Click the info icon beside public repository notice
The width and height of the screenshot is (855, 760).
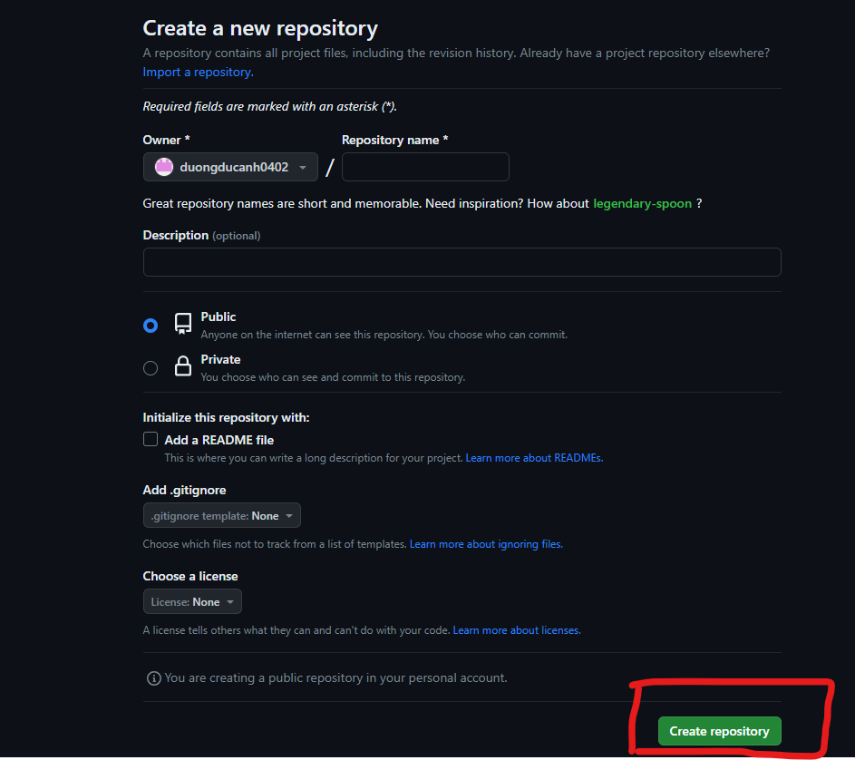154,678
